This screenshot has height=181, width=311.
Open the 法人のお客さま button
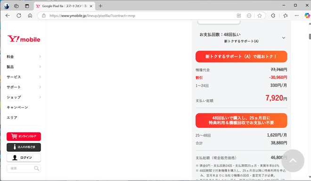[x=24, y=147]
